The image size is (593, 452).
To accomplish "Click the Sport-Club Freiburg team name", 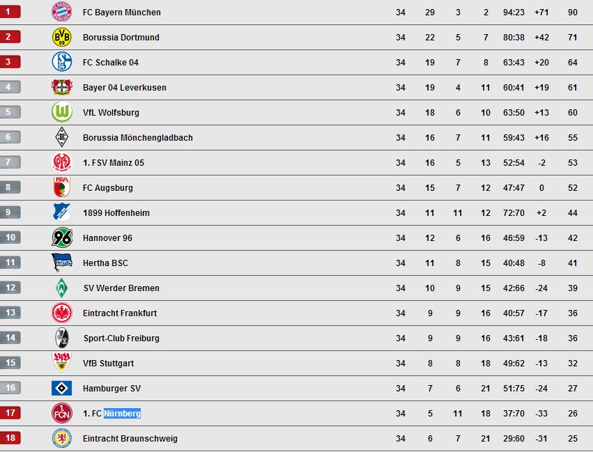I will click(x=121, y=338).
